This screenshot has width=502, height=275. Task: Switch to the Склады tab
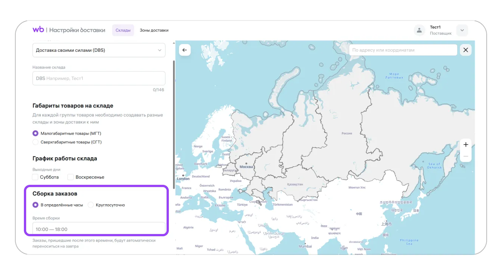pyautogui.click(x=123, y=30)
